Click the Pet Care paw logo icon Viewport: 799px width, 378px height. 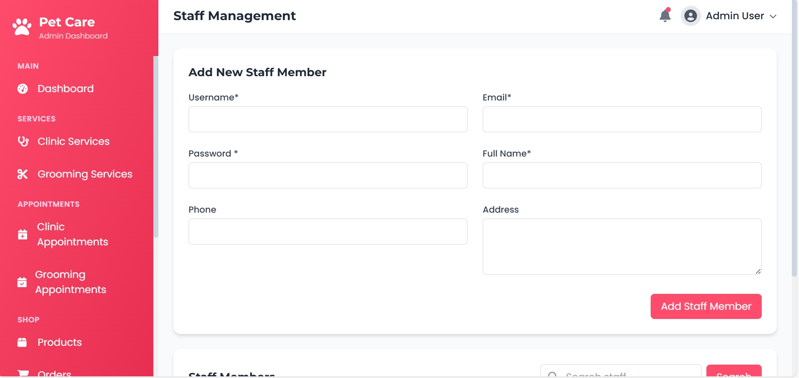click(22, 27)
